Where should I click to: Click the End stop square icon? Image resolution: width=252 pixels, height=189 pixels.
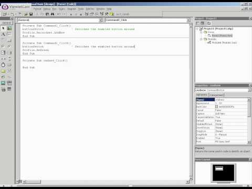(x=81, y=14)
